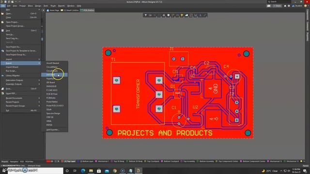310x174 pixels.
Task: Click the current layer red color swatch
Action: 48,161
